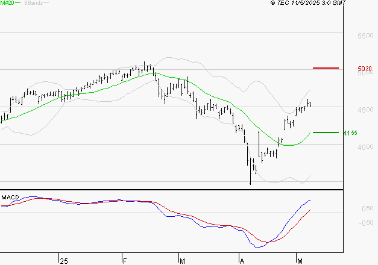Click the 4000 price axis label

tap(365, 147)
